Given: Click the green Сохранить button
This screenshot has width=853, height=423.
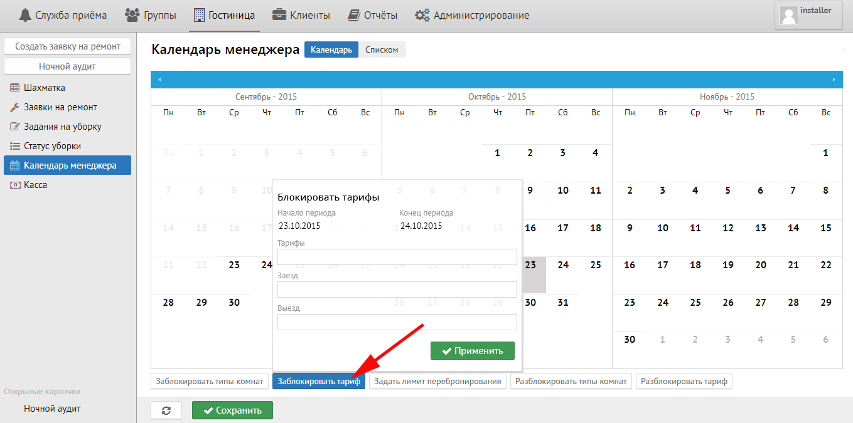Looking at the screenshot, I should tap(232, 410).
